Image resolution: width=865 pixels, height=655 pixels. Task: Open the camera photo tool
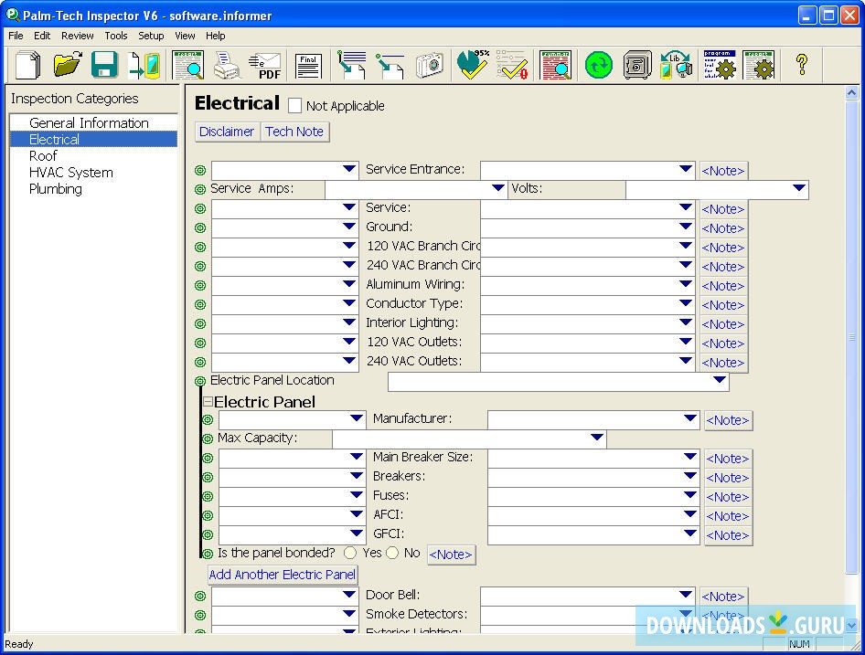click(x=429, y=65)
